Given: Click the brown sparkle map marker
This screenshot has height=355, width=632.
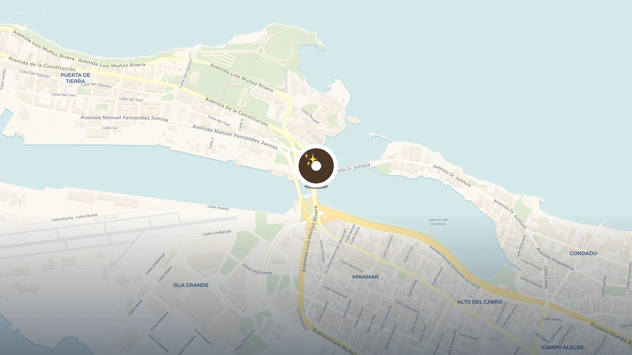Looking at the screenshot, I should 316,166.
